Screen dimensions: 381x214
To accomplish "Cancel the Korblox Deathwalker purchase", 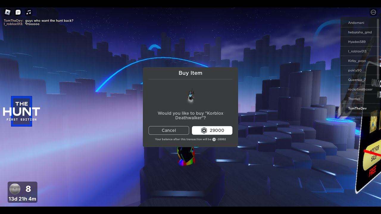I will point(169,130).
